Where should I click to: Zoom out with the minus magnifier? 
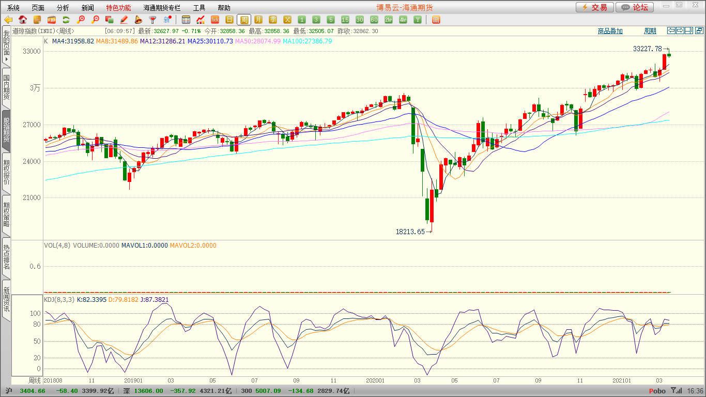coord(95,20)
